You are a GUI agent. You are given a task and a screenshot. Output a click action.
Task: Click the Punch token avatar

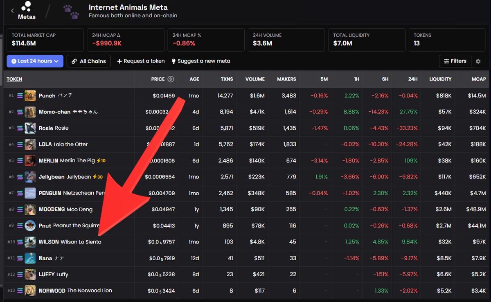(30, 95)
